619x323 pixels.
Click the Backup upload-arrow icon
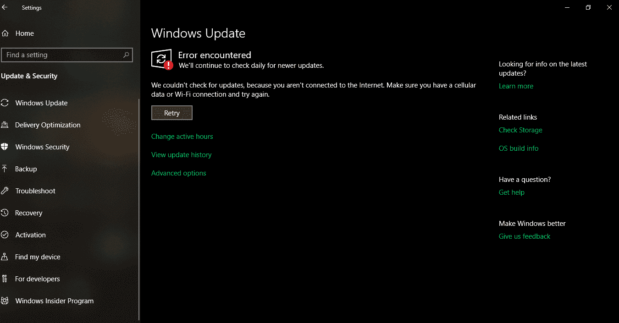click(5, 169)
